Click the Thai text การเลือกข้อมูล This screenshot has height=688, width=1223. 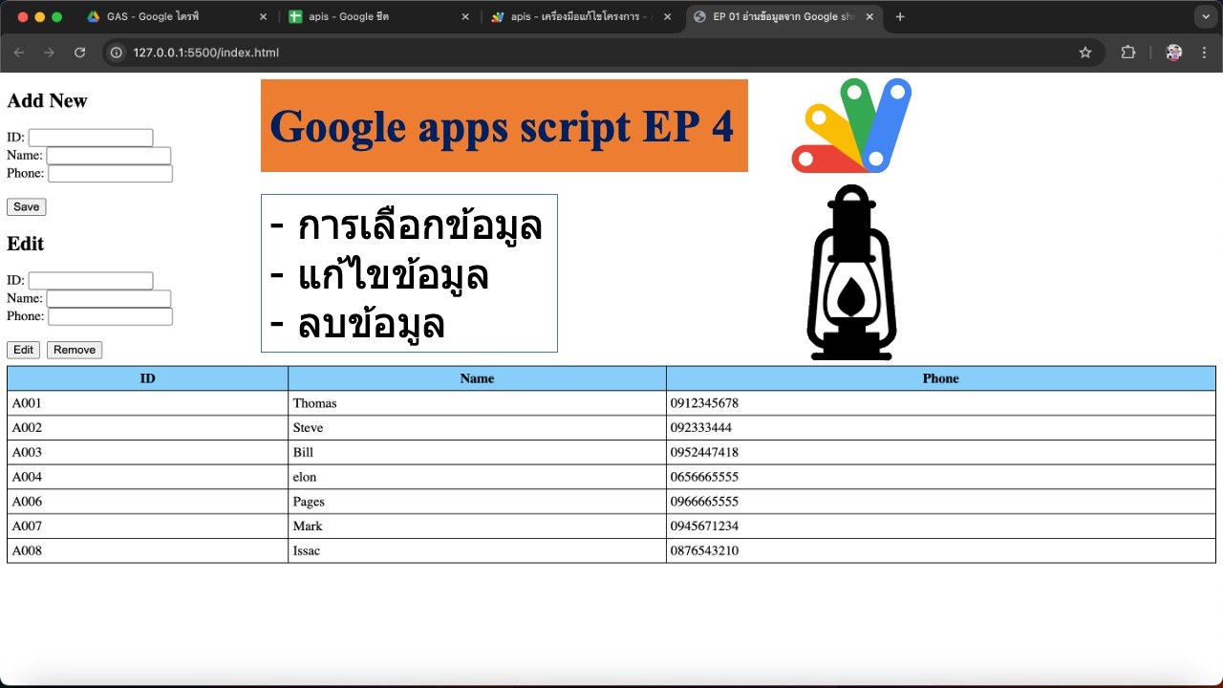[x=420, y=226]
